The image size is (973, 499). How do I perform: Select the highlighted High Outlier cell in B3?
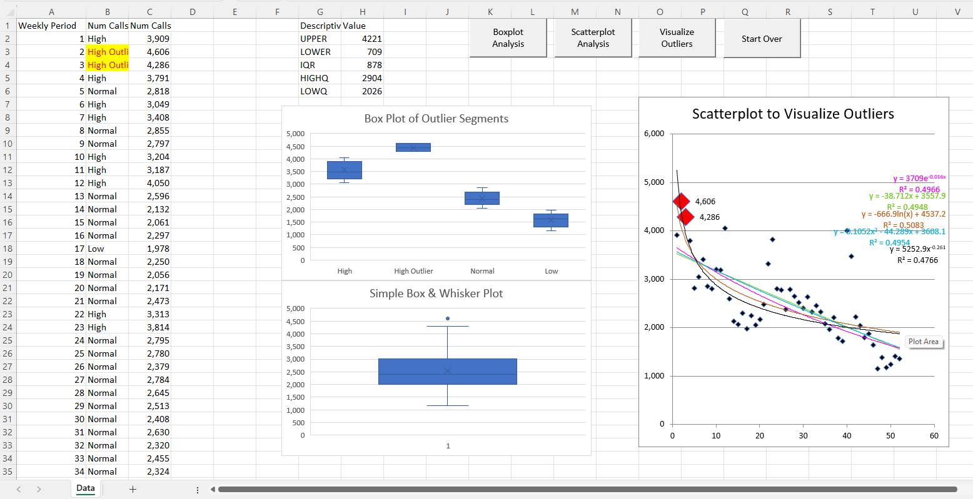click(108, 52)
